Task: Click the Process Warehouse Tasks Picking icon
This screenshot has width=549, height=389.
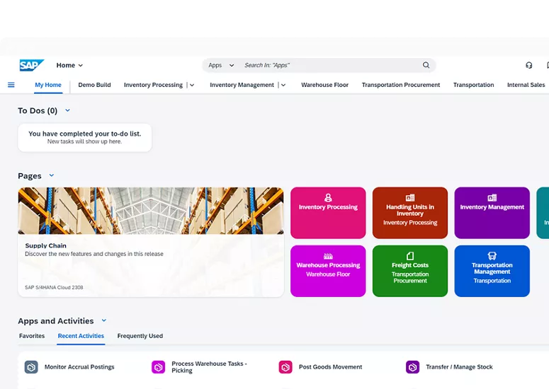Action: pos(158,367)
